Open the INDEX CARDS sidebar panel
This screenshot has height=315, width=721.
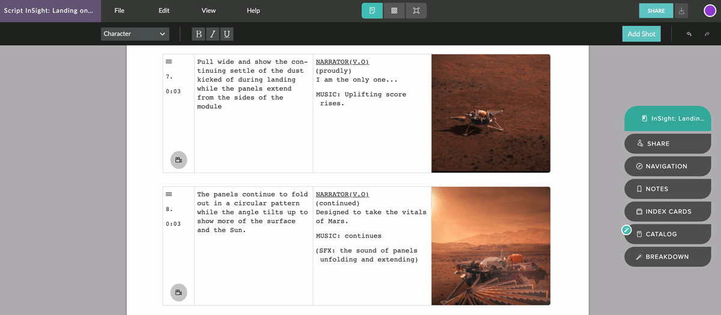point(668,212)
